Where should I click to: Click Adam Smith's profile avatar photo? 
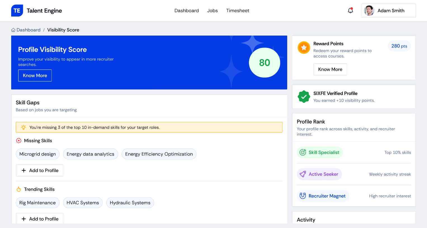click(x=369, y=11)
